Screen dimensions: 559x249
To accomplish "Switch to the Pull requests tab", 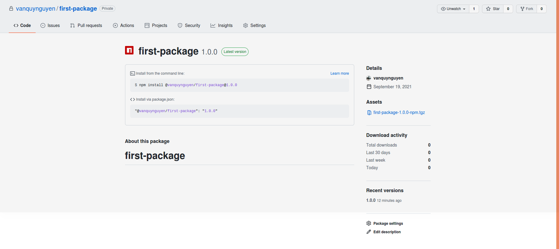I will click(86, 25).
